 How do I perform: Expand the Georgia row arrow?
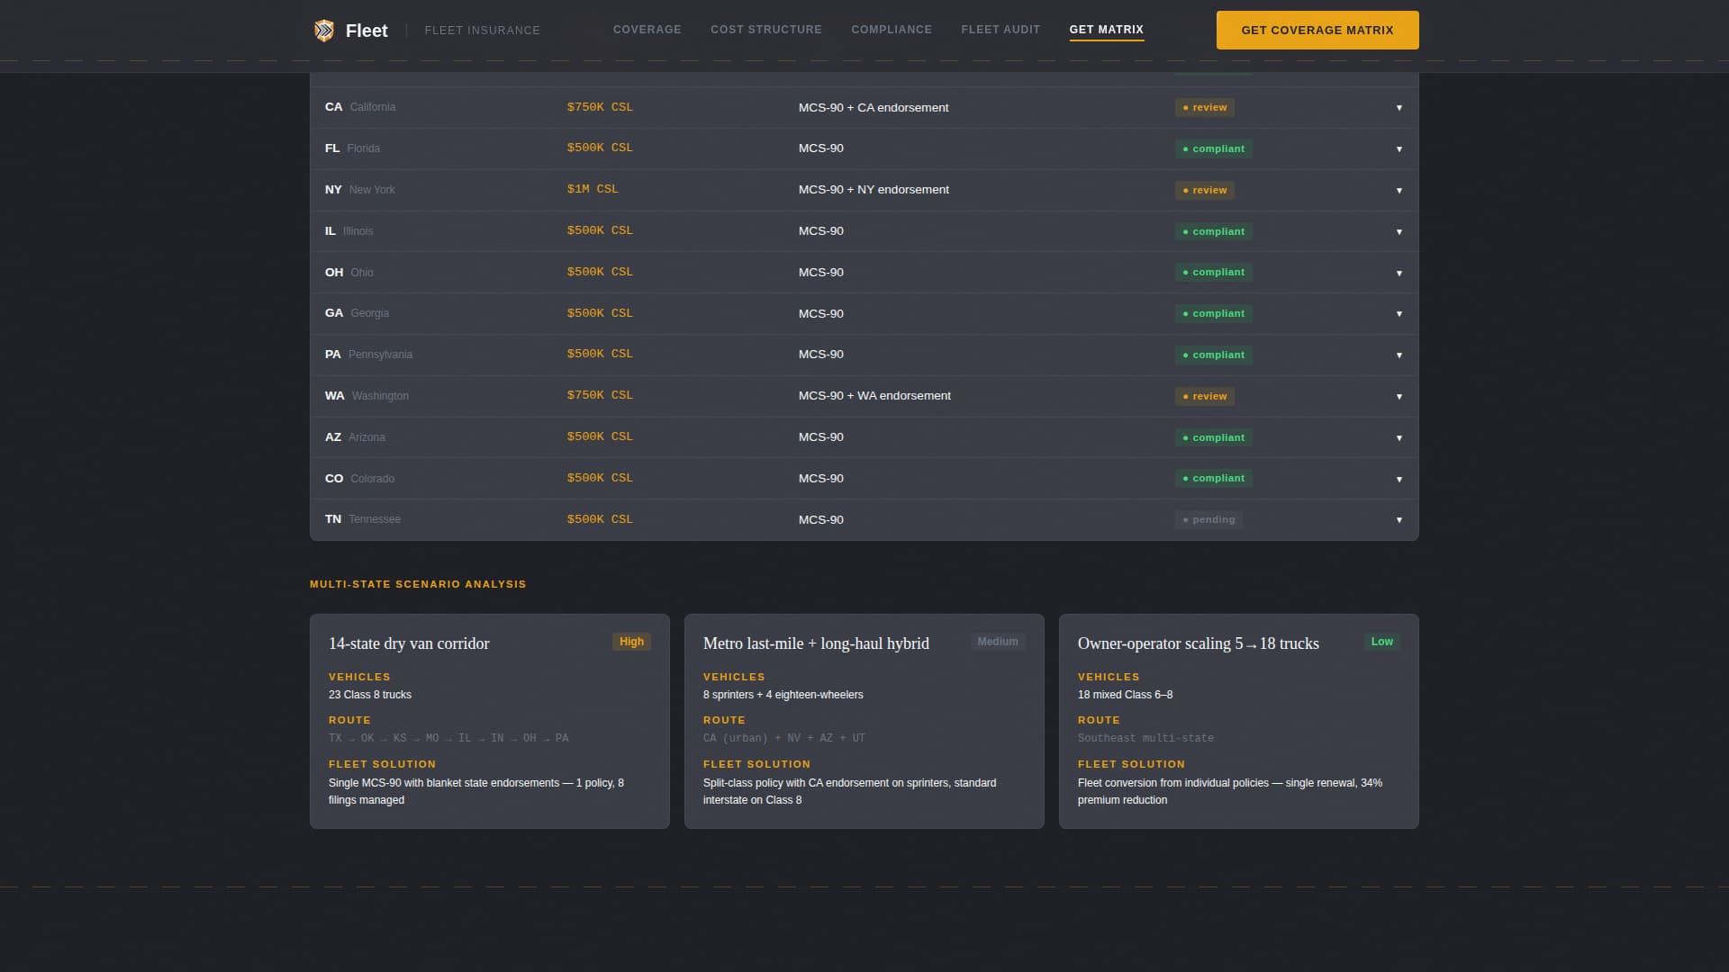coord(1399,314)
